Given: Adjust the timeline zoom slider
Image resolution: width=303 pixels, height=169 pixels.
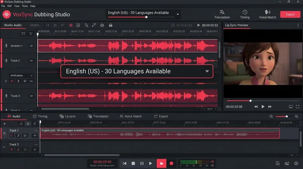Looking at the screenshot, I should point(287,116).
